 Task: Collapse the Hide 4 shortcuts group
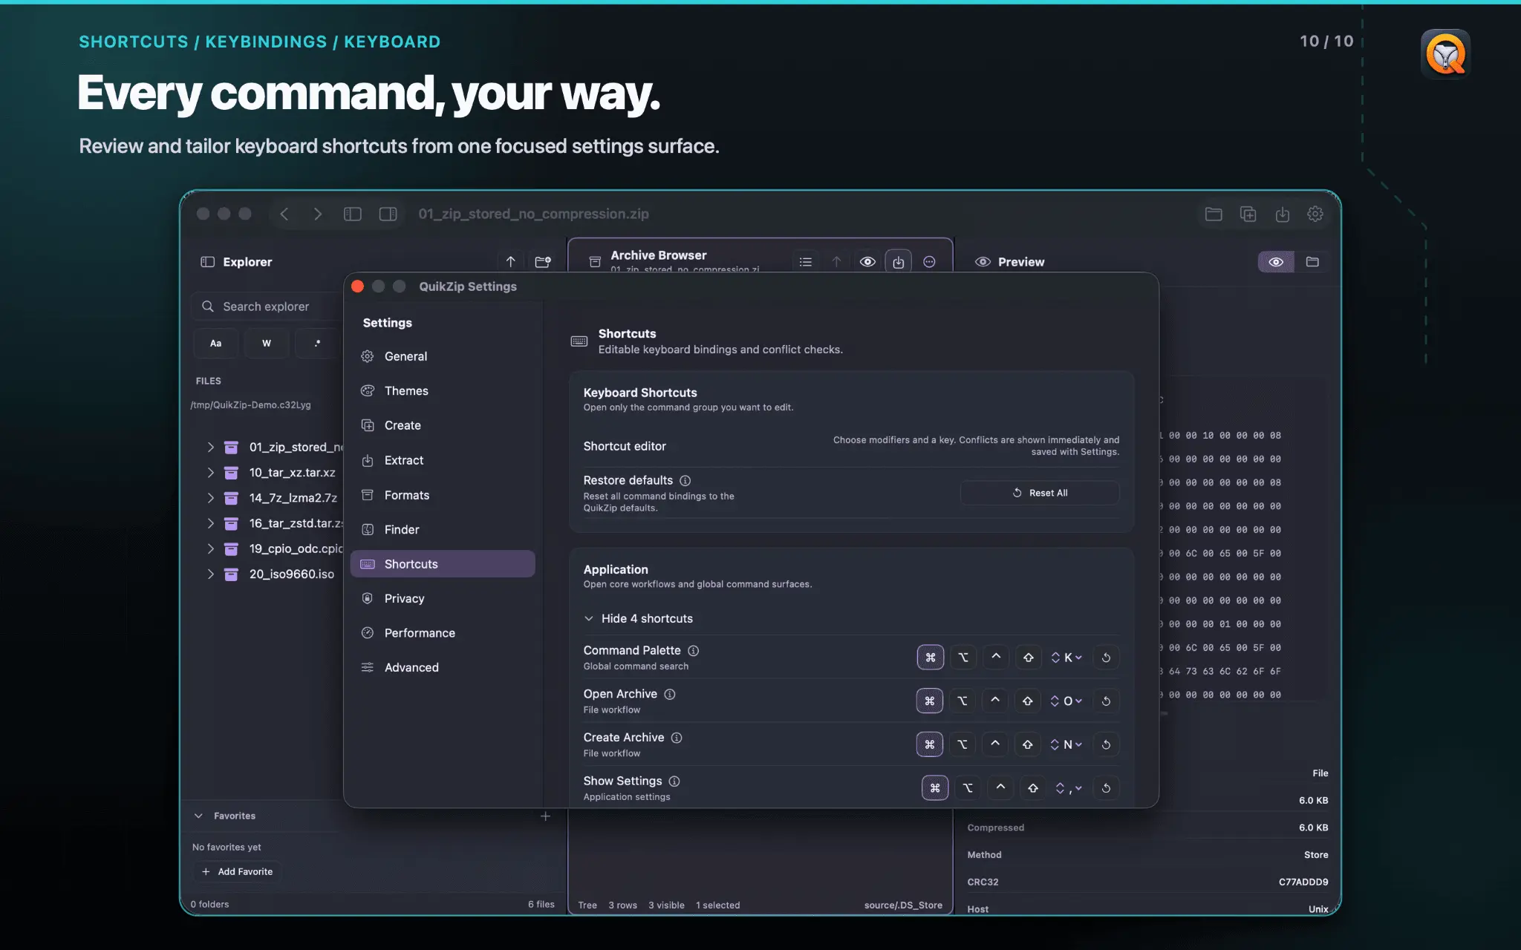point(639,618)
